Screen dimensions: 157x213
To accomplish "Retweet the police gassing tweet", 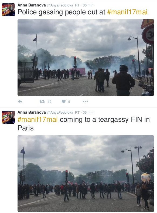I will pos(42,102).
